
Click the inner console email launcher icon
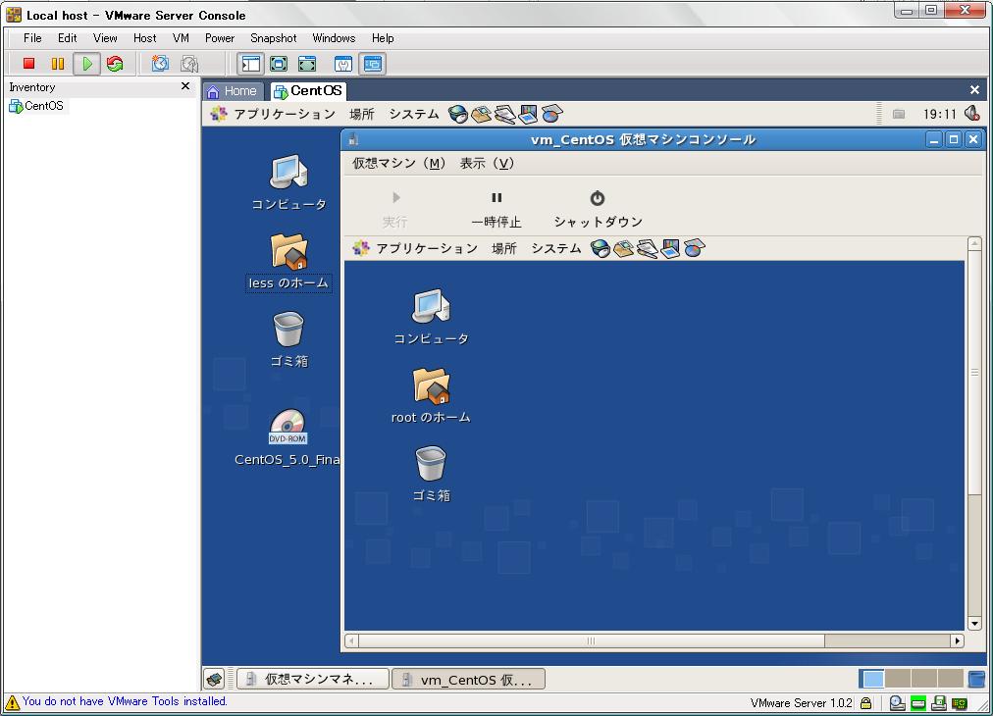pyautogui.click(x=624, y=248)
